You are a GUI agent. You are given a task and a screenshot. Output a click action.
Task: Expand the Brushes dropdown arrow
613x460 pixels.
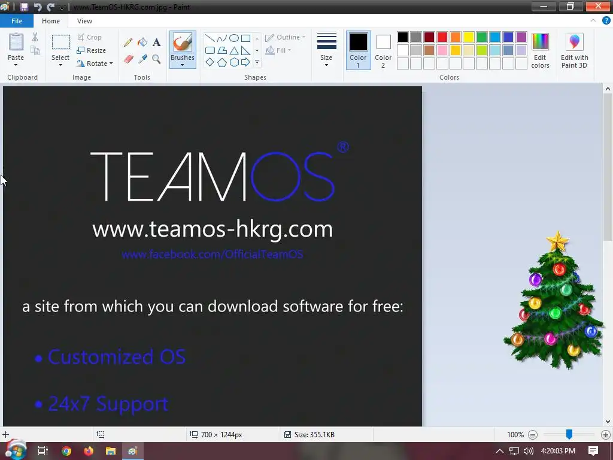click(x=182, y=65)
